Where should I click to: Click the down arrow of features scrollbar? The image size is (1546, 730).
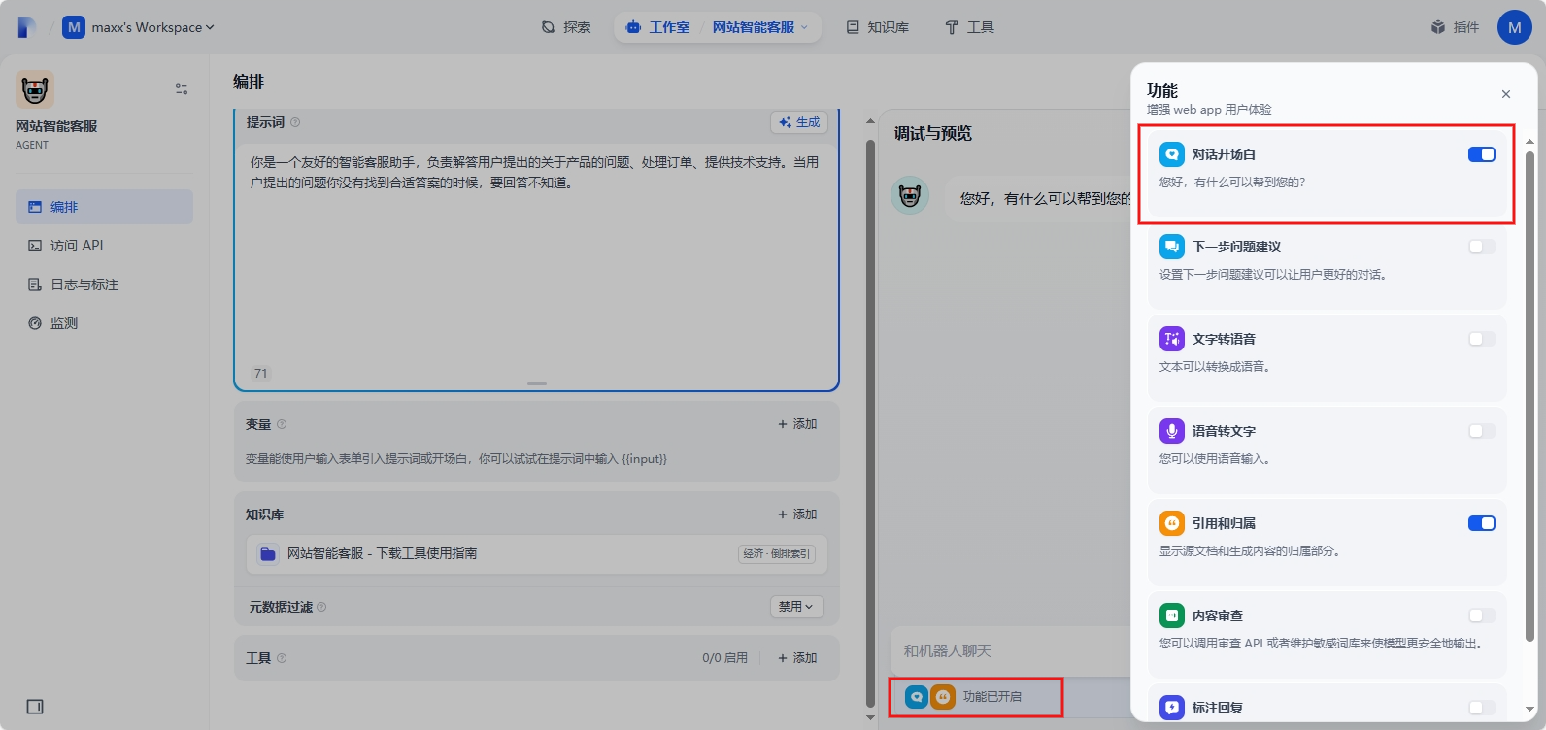(x=1530, y=710)
